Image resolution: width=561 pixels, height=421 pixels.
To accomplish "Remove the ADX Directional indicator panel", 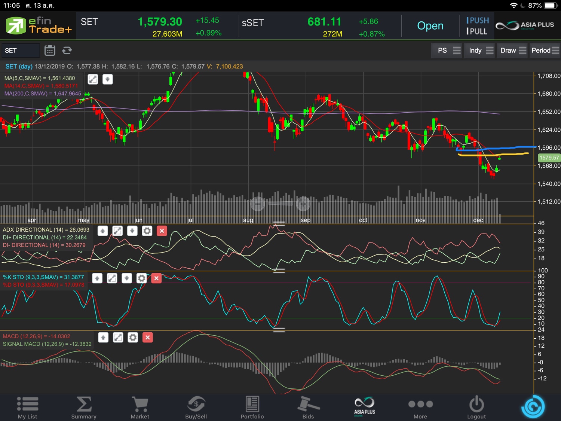I will tap(162, 231).
